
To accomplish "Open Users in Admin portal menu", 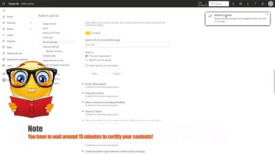I will (x=45, y=28).
